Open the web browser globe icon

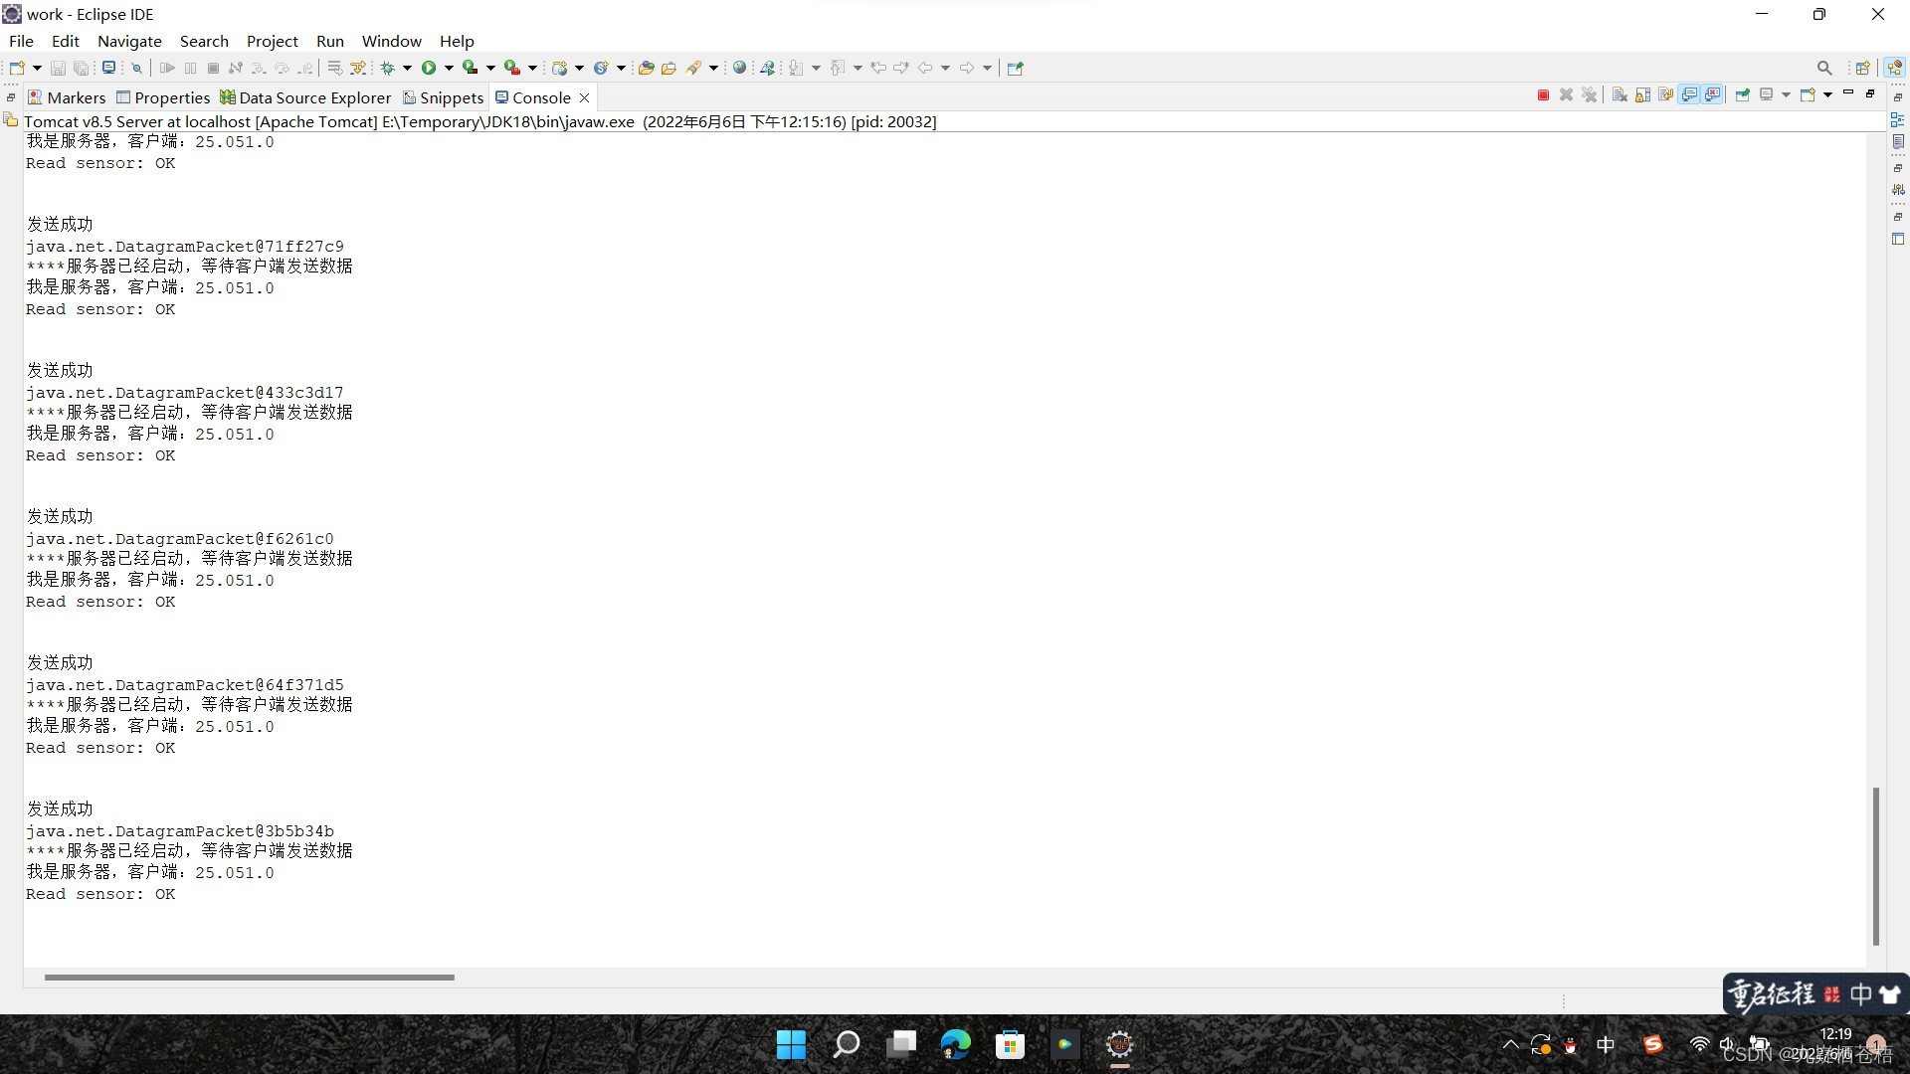[739, 68]
